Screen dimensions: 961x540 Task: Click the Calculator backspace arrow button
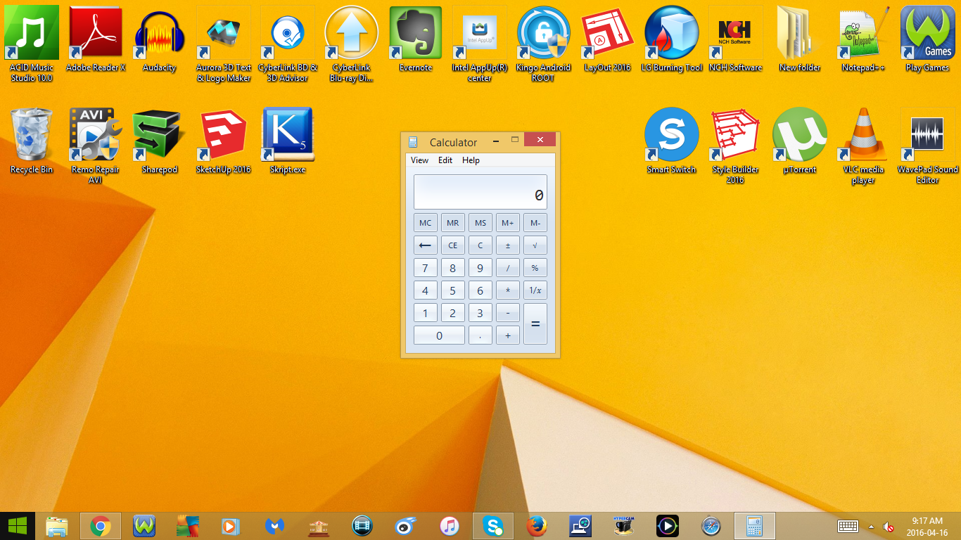point(425,245)
